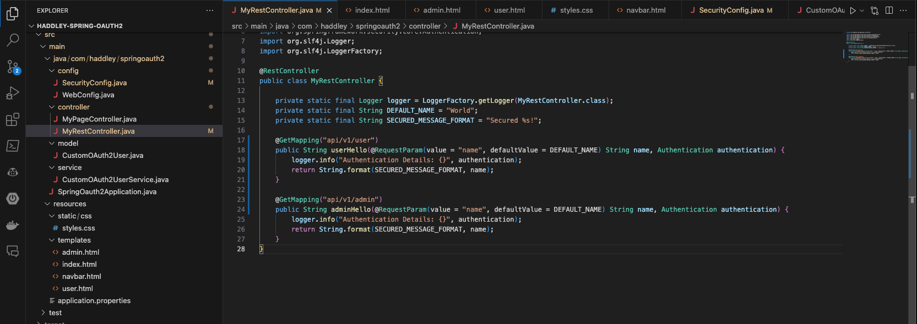Open the Search view in activity bar
Image resolution: width=917 pixels, height=324 pixels.
click(x=13, y=40)
